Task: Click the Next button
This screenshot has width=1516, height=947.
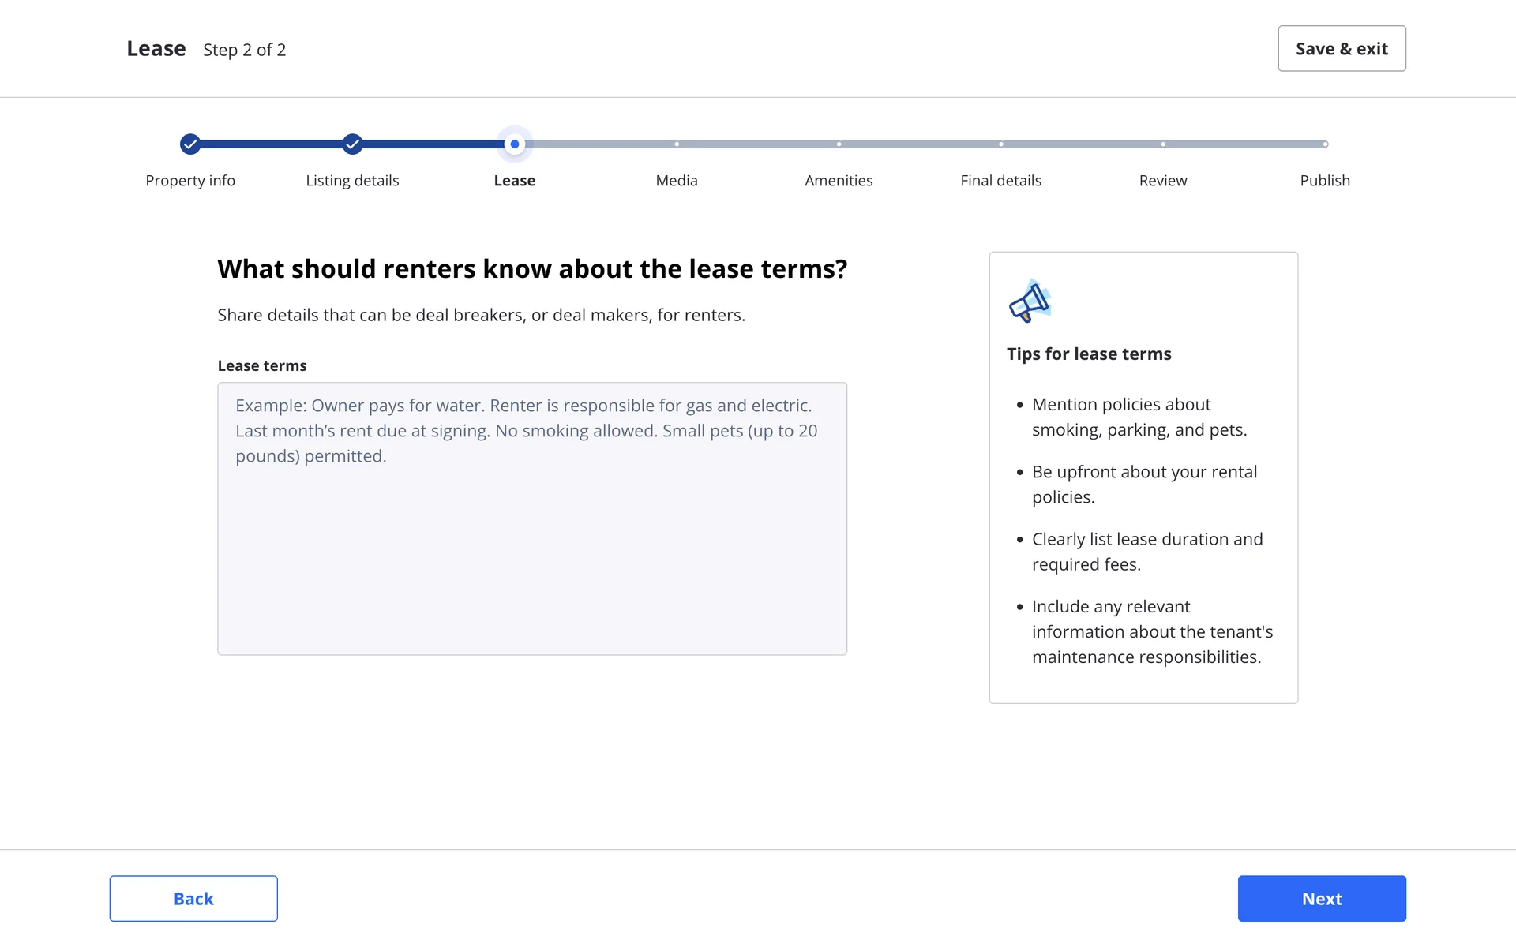Action: (1322, 898)
